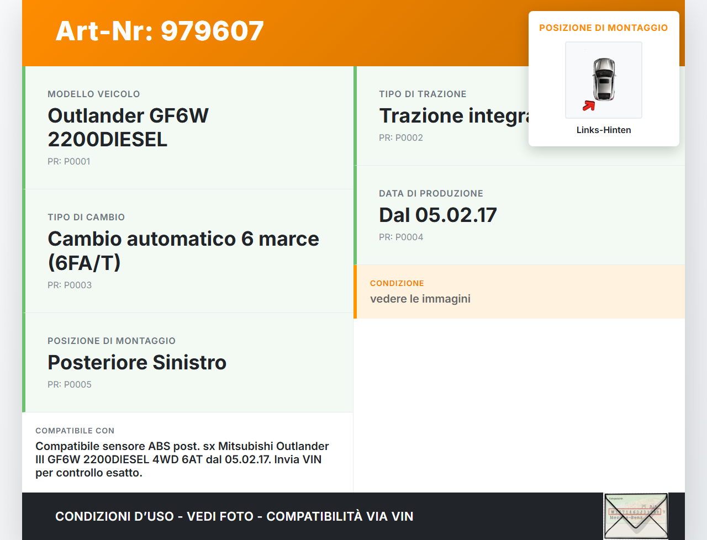707x540 pixels.
Task: Open COMPATIBILITÀ VIA VIN information
Action: pyautogui.click(x=340, y=516)
